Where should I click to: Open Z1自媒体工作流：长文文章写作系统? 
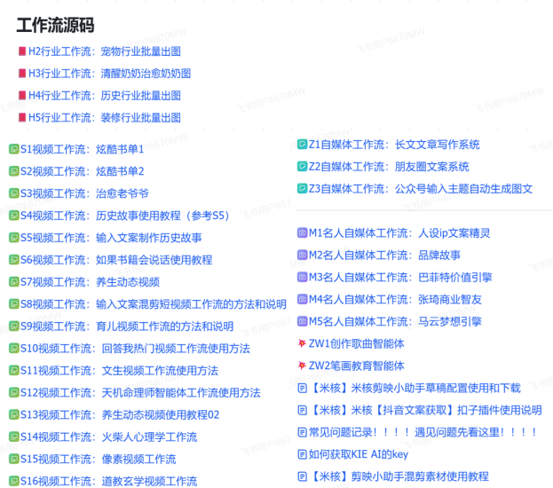(x=394, y=145)
